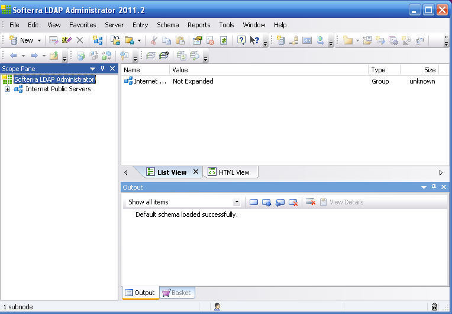Clear all output messages icon
The width and height of the screenshot is (452, 314).
point(311,202)
